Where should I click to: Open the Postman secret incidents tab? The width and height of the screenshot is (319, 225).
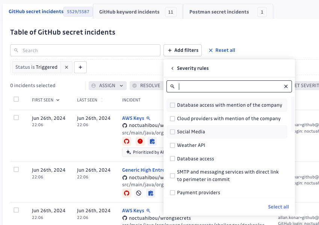(x=219, y=12)
